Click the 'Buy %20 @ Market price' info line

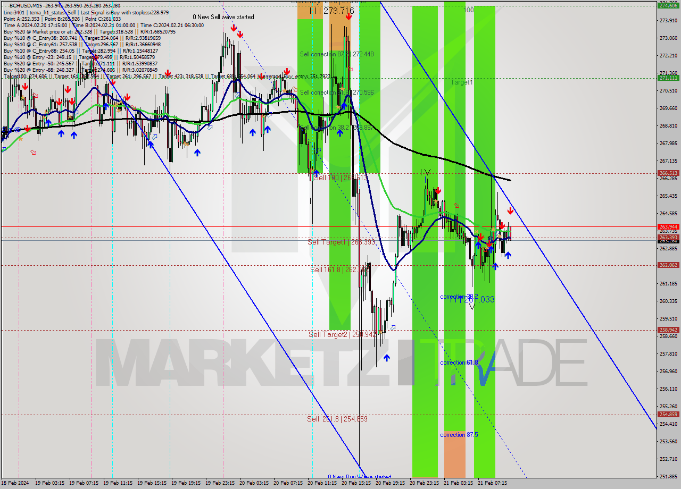[89, 31]
